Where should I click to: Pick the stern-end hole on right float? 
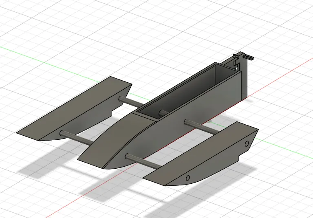pyautogui.click(x=247, y=143)
